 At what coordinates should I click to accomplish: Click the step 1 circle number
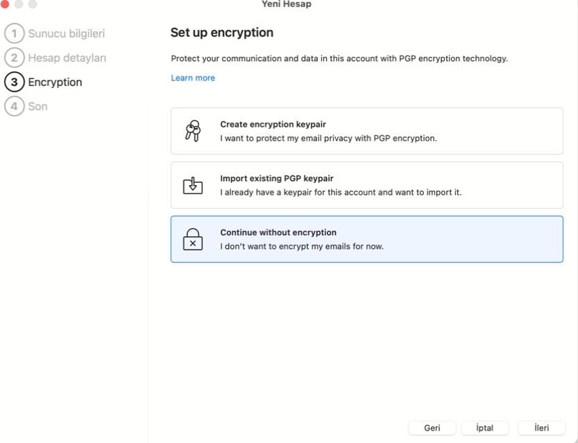[14, 33]
